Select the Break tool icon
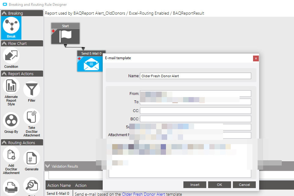This screenshot has width=294, height=196. point(11,27)
